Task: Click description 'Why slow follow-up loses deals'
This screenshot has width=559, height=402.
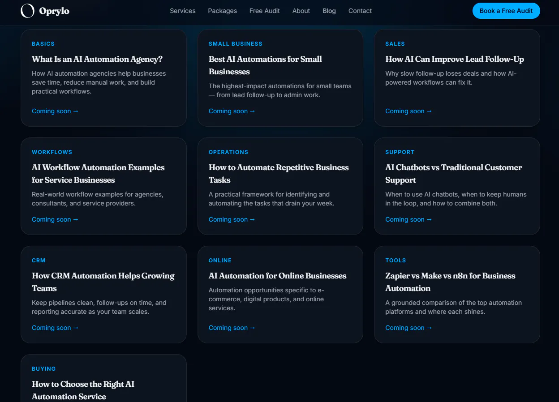Action: (x=451, y=78)
